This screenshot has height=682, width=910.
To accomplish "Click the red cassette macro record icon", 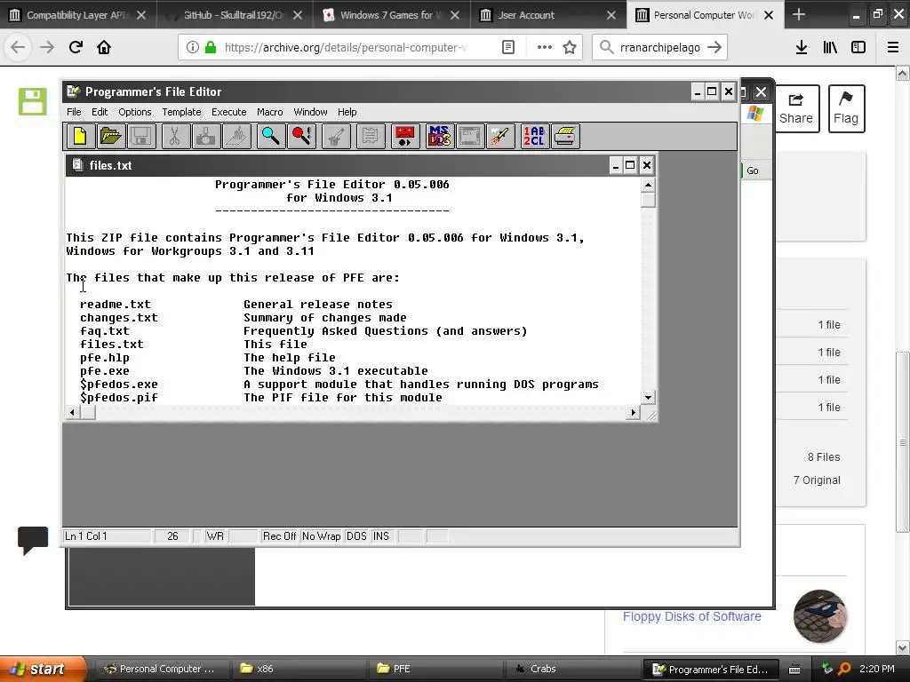I will [405, 136].
